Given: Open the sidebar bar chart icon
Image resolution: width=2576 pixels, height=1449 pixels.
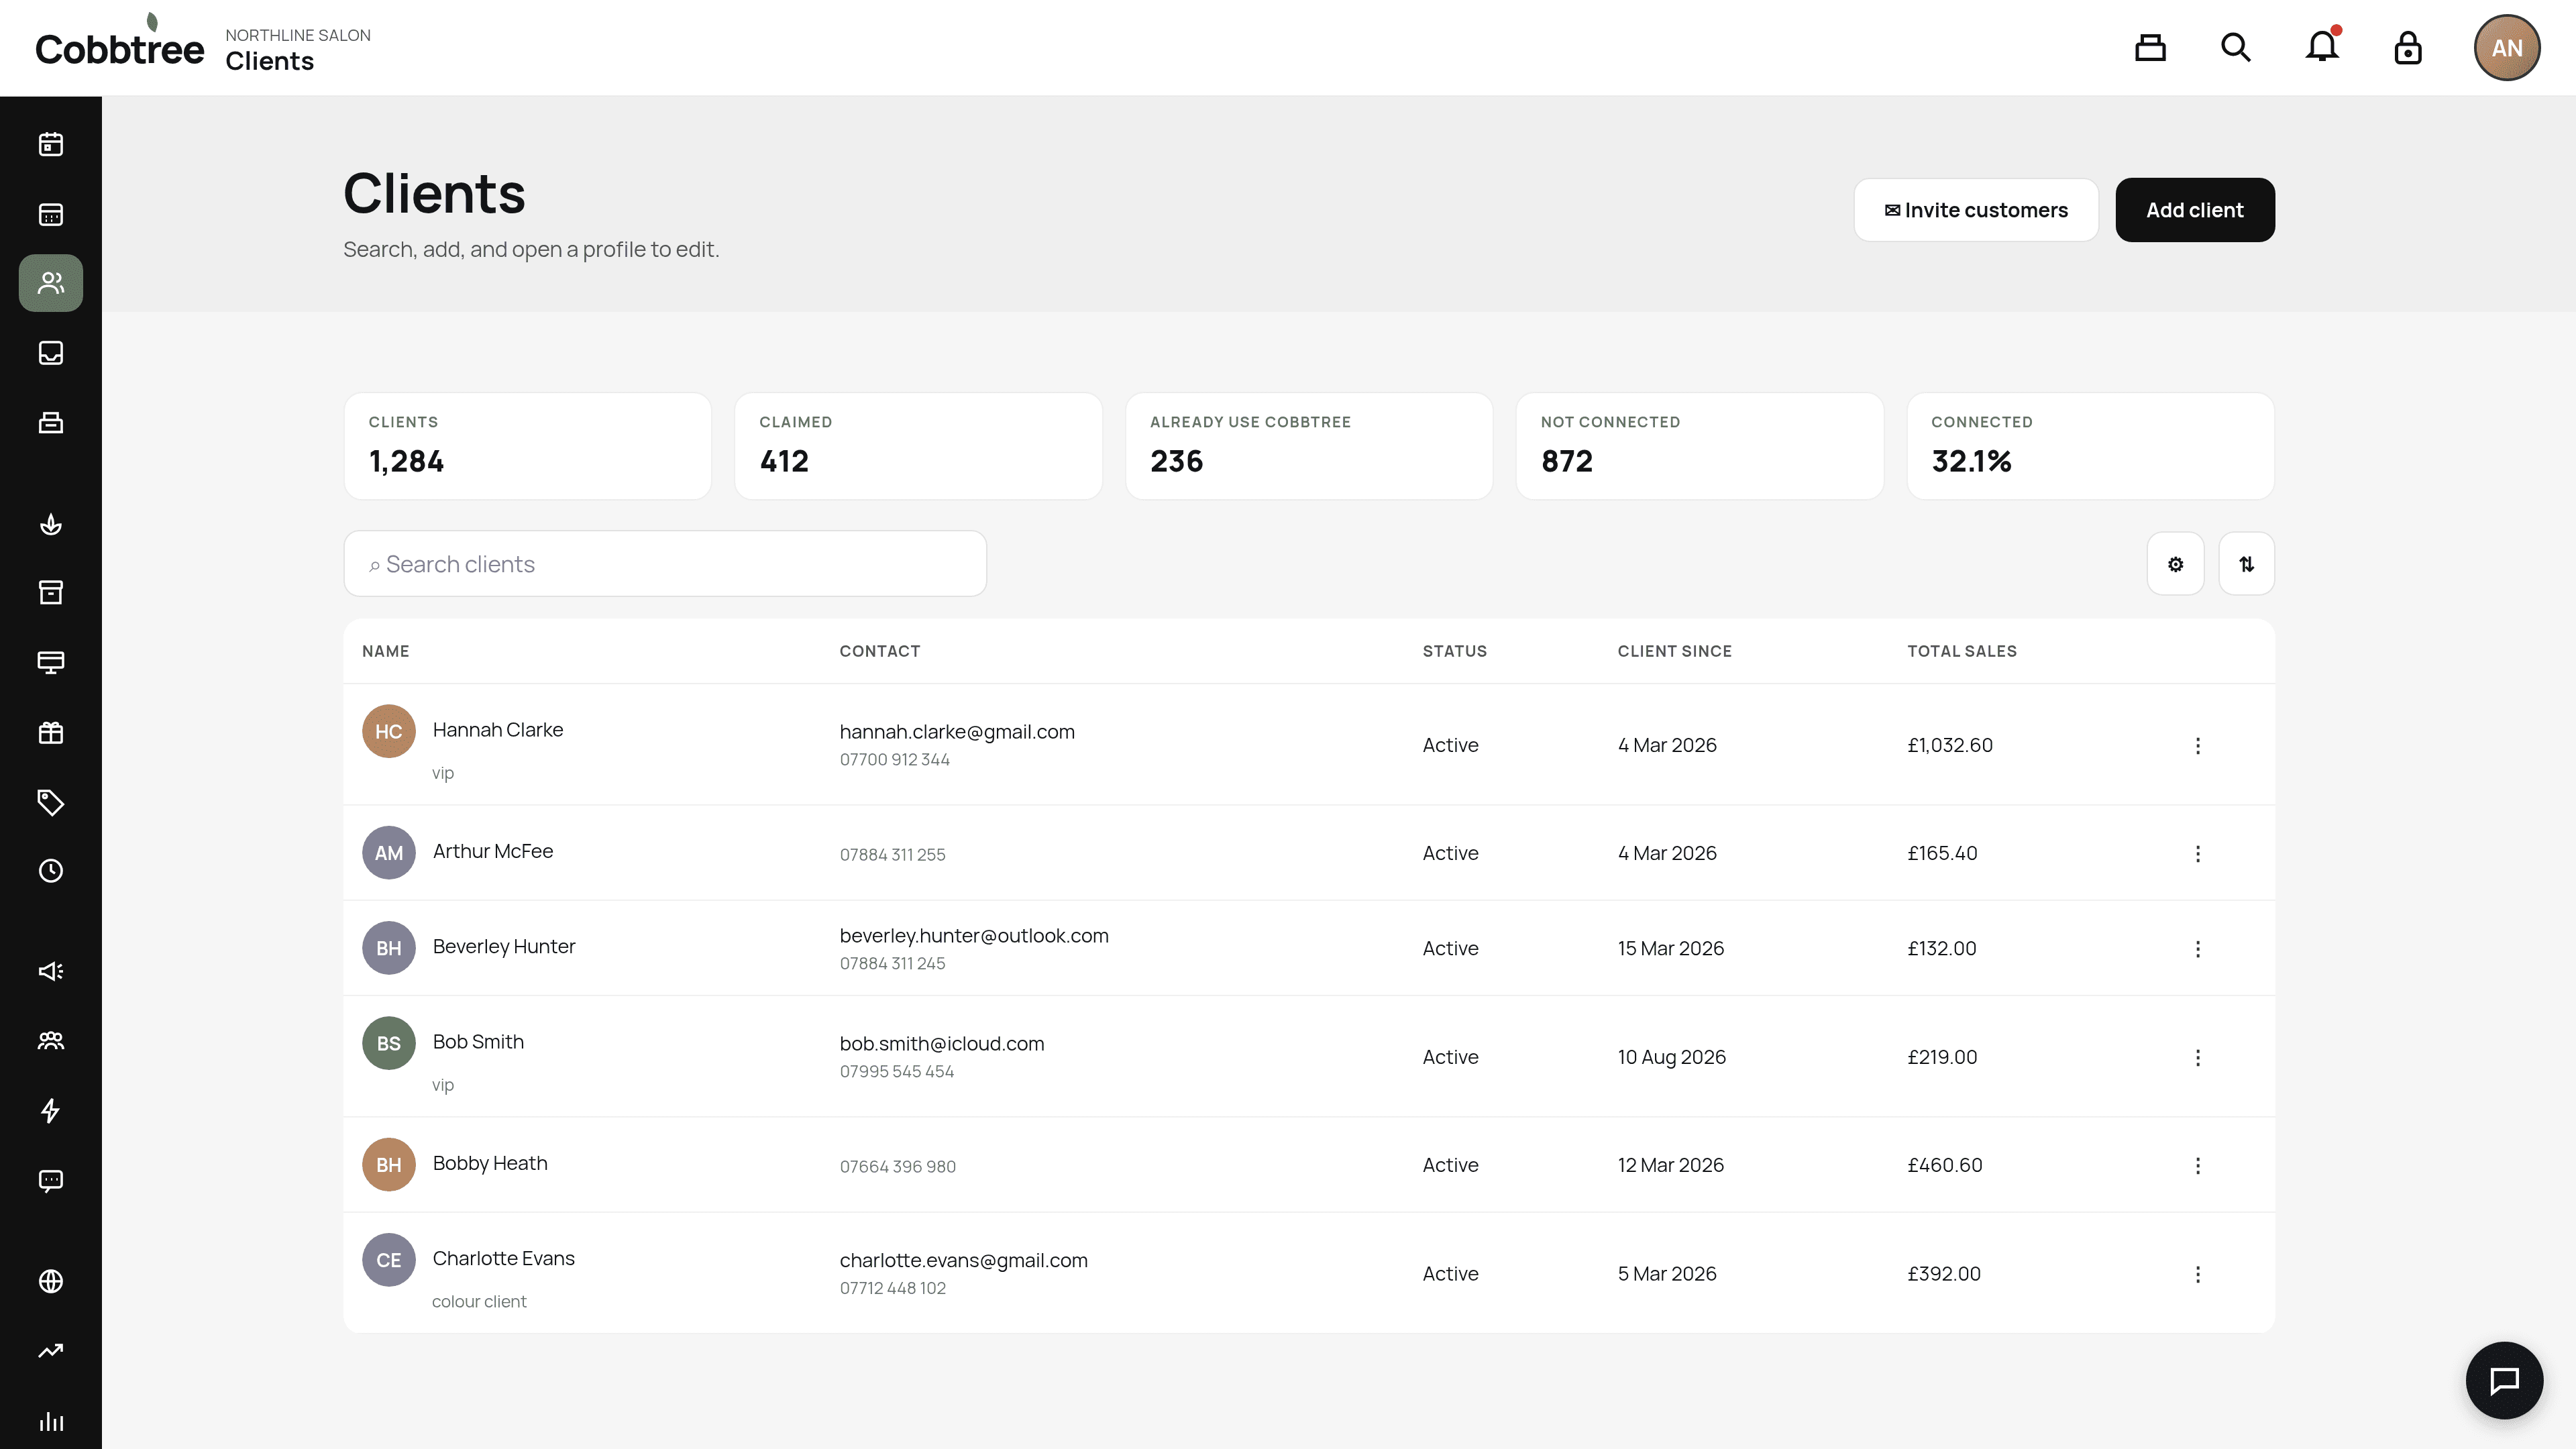Looking at the screenshot, I should click(51, 1421).
